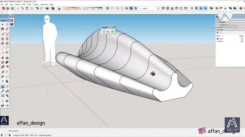Select the Rotate tool

[3, 62]
